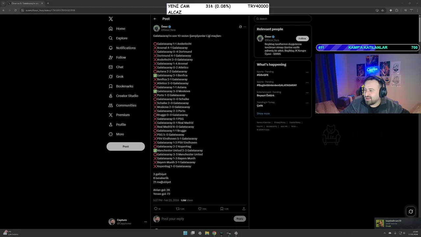The height and width of the screenshot is (237, 421).
Task: Click the repost icon showing 1.3K
Action: (x=178, y=209)
